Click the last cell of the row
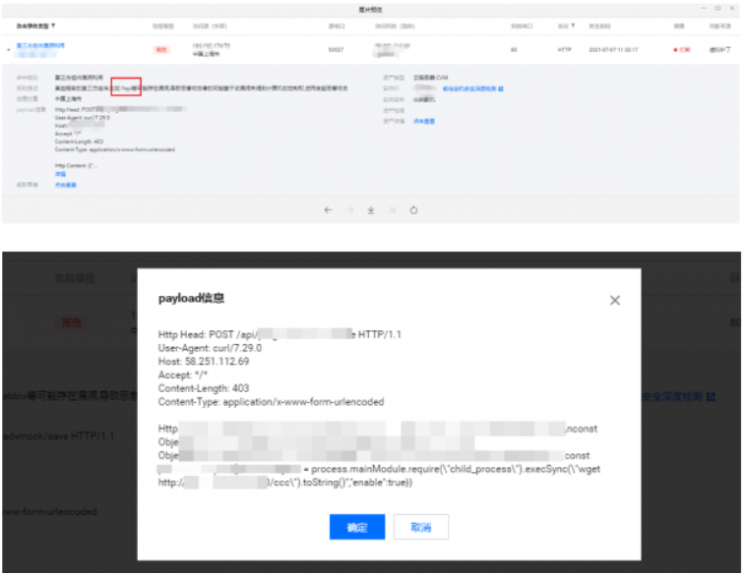Screen dimensions: 745x575 [x=719, y=49]
